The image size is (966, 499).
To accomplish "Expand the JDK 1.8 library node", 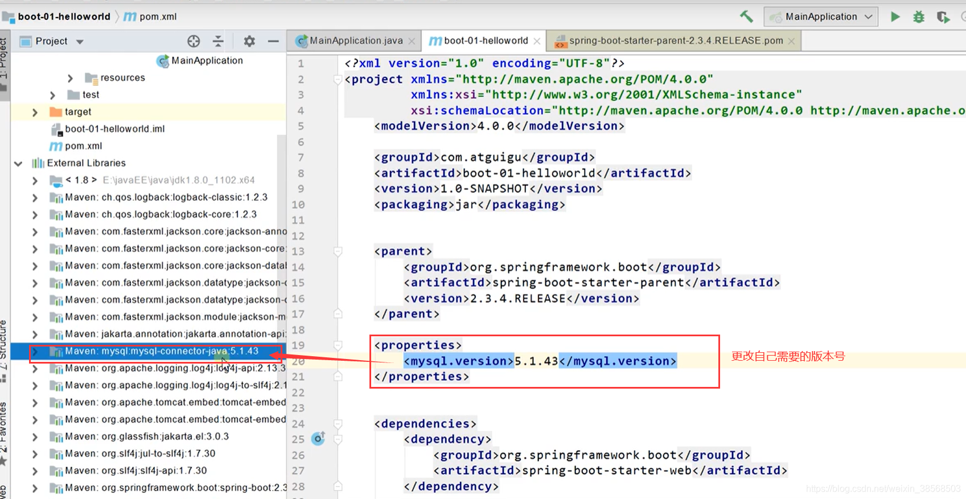I will (35, 180).
